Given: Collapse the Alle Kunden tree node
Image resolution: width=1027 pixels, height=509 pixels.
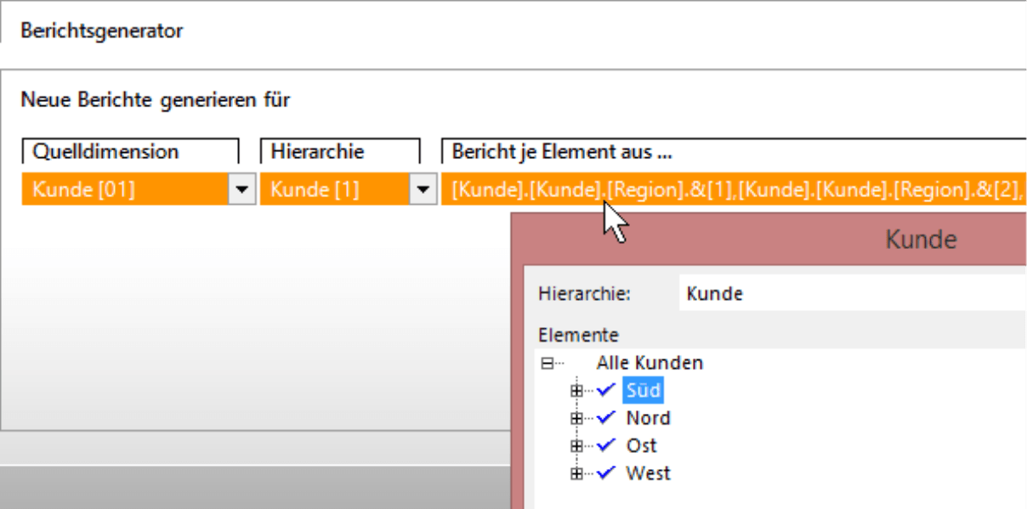Looking at the screenshot, I should point(546,363).
